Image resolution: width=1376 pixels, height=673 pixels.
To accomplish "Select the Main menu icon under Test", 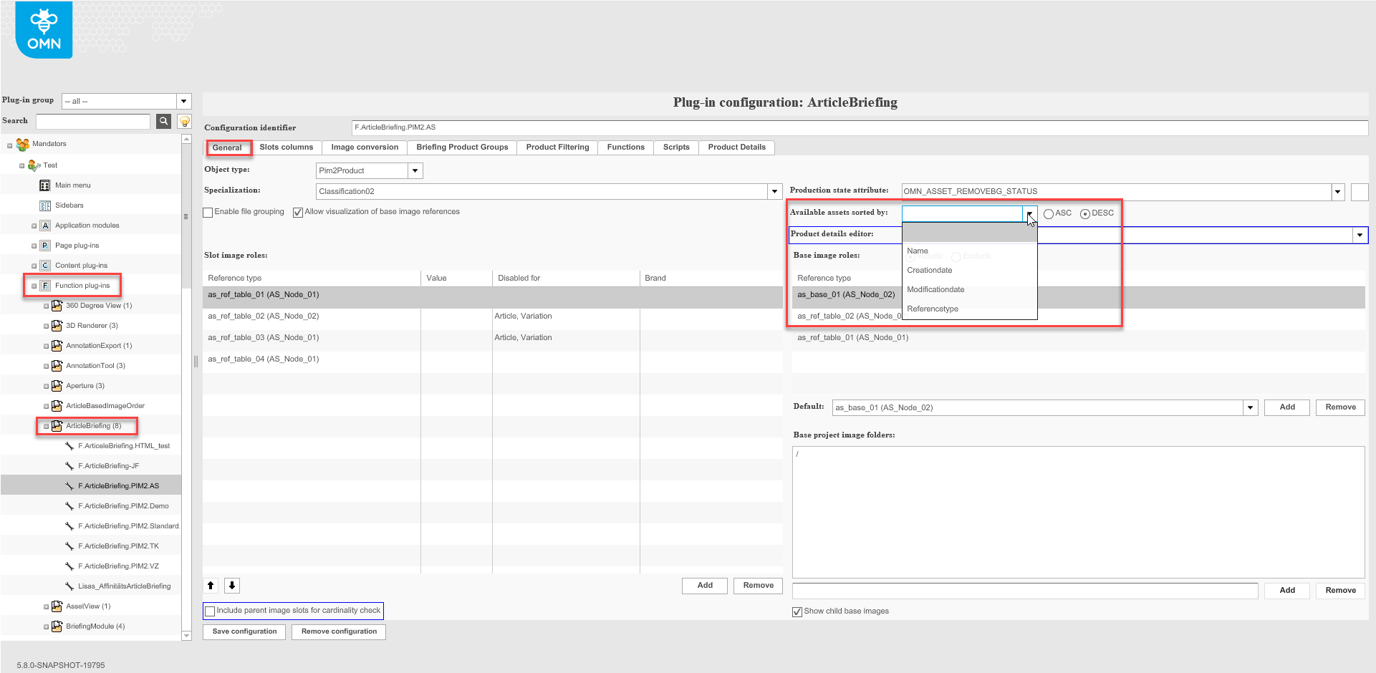I will 46,185.
